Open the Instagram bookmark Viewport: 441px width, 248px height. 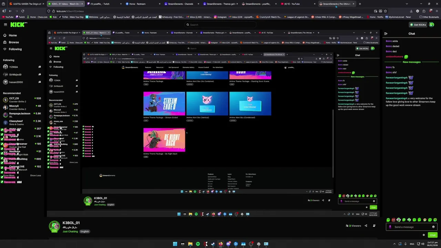click(x=220, y=17)
